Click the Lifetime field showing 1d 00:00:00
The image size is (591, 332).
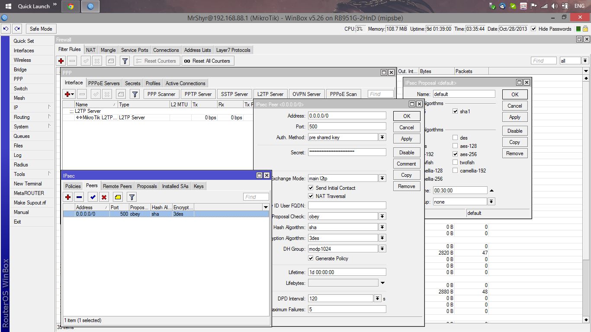[x=347, y=272]
